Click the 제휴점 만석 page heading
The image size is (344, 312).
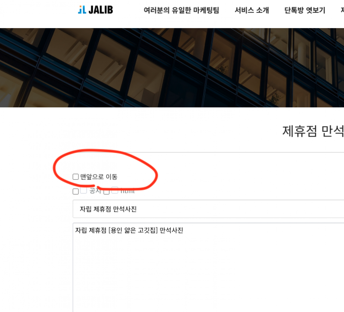(x=313, y=131)
